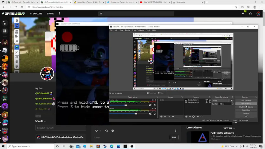Select Scene in Scenes list
This screenshot has width=265, height=149.
click(x=171, y=100)
